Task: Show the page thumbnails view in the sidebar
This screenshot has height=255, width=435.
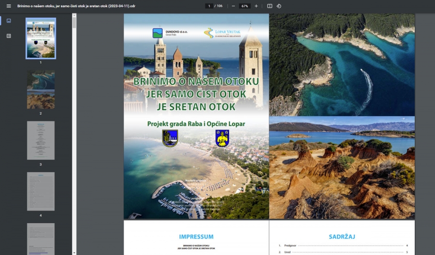Action: [9, 21]
